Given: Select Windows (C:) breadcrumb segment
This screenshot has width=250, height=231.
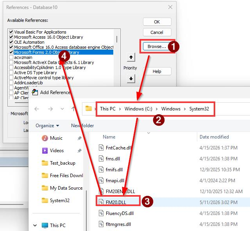Looking at the screenshot, I should point(138,108).
